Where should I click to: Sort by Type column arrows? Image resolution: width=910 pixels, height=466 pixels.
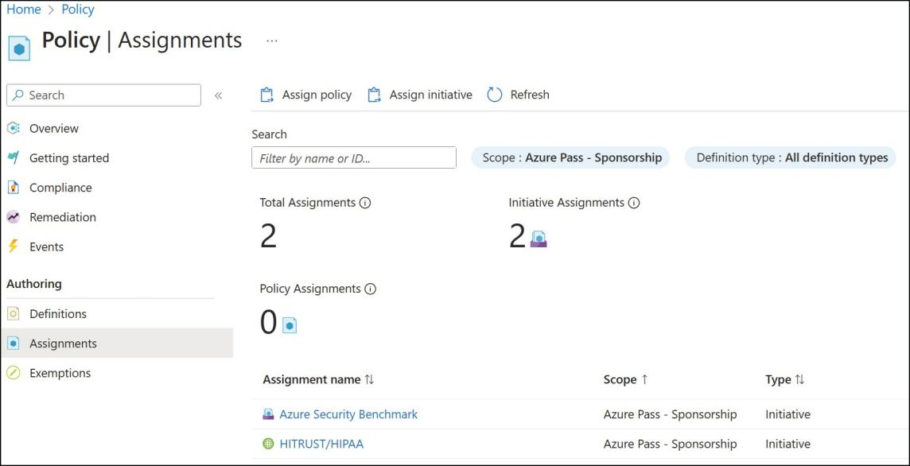(799, 379)
